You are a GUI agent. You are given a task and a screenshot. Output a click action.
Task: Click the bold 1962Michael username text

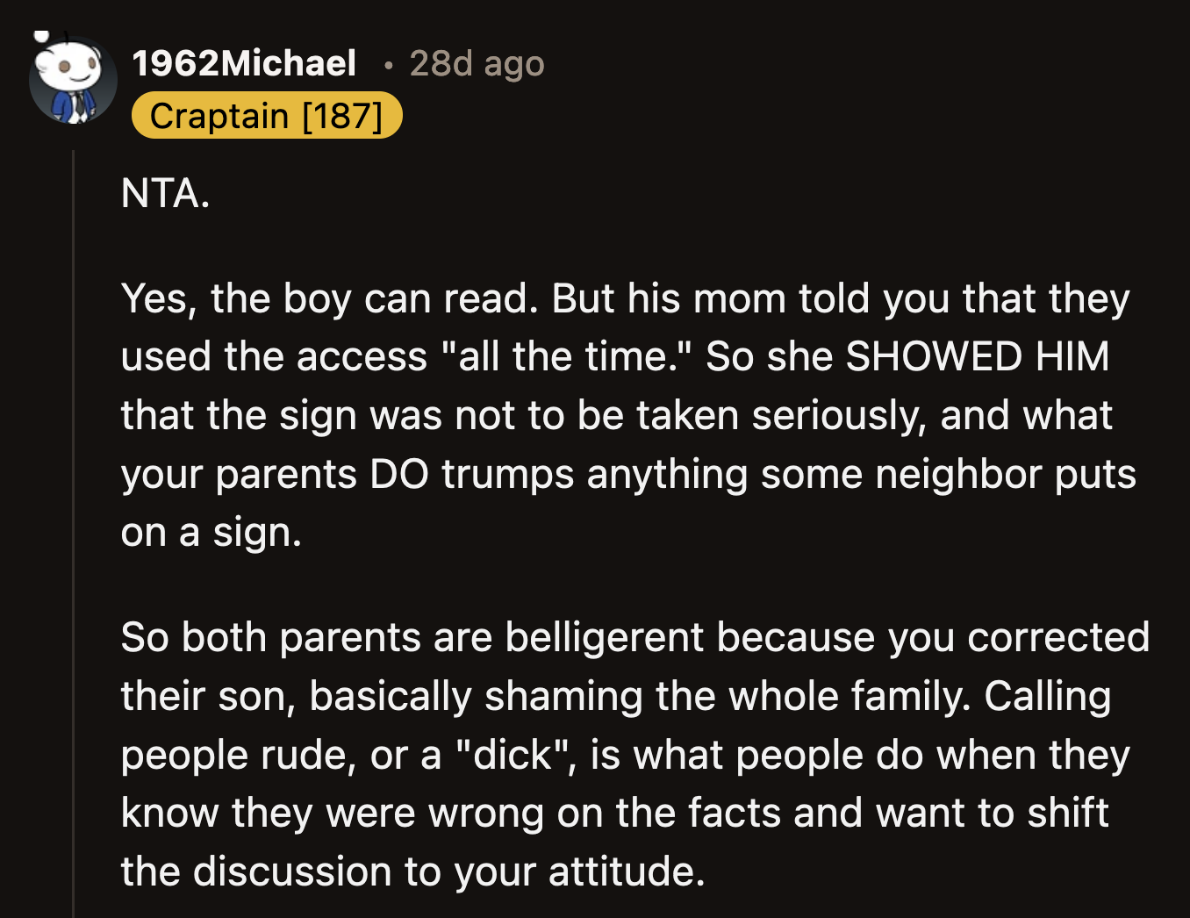[246, 63]
